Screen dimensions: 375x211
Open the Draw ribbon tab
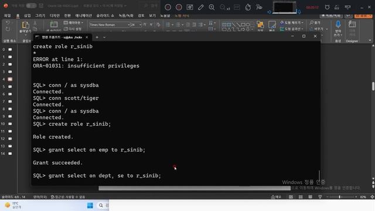(x=40, y=16)
